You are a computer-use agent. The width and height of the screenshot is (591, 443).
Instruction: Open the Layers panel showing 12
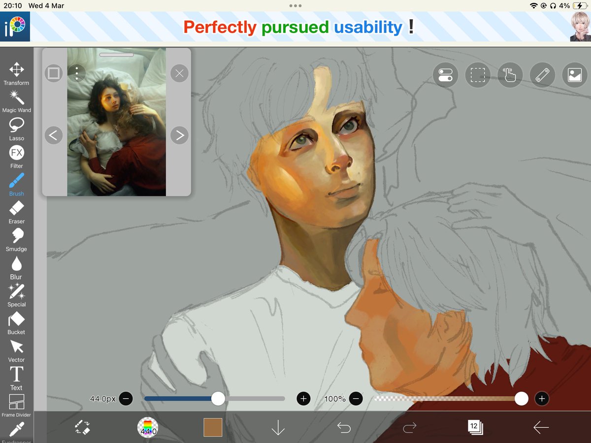475,427
